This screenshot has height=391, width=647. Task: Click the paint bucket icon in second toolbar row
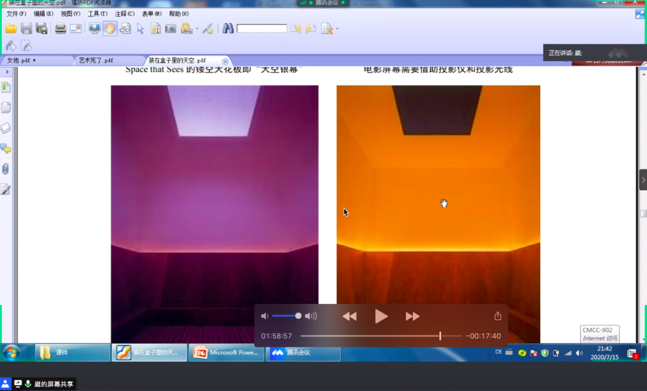click(x=11, y=45)
